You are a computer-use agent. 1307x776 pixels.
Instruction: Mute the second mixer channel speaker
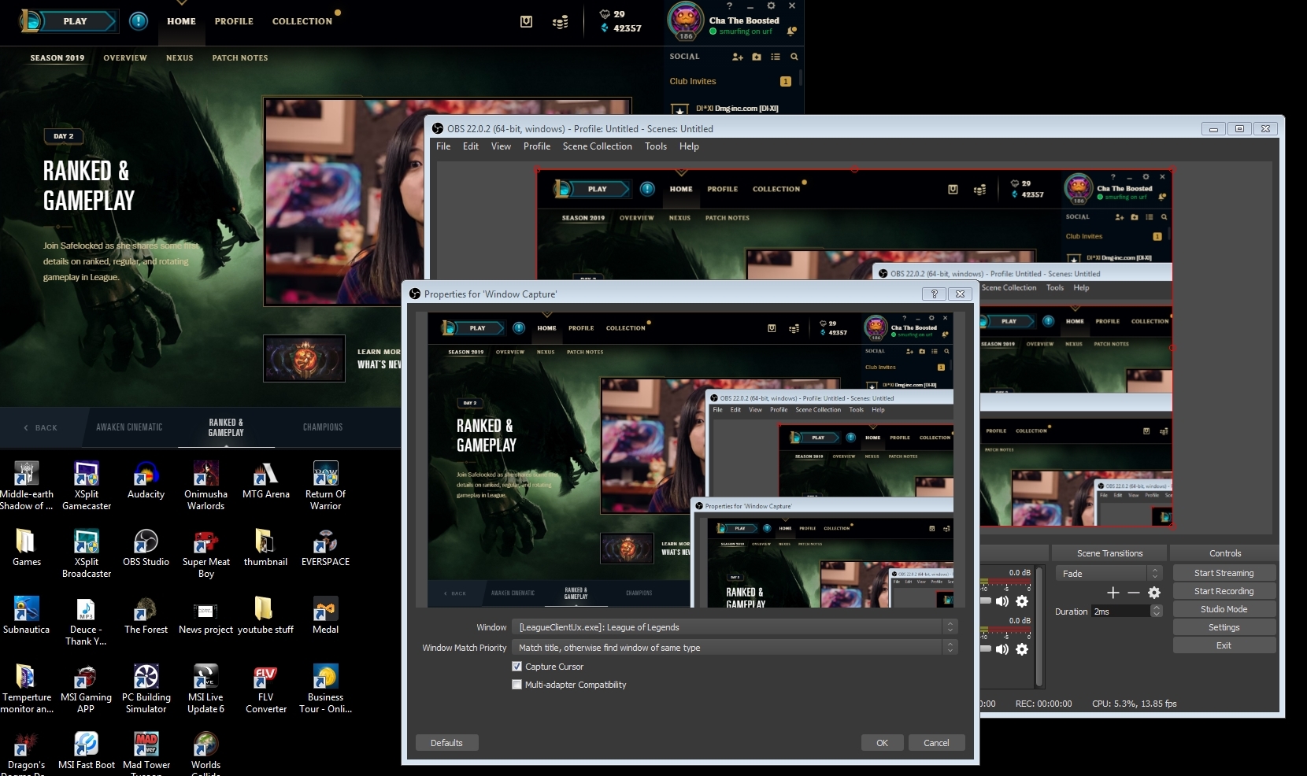click(x=1002, y=649)
